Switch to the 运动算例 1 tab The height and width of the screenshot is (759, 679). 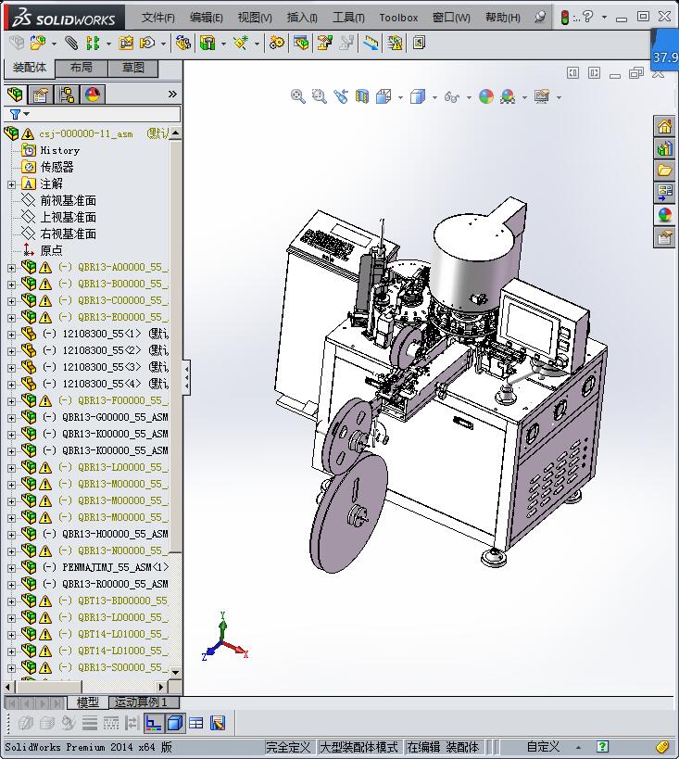(x=141, y=702)
